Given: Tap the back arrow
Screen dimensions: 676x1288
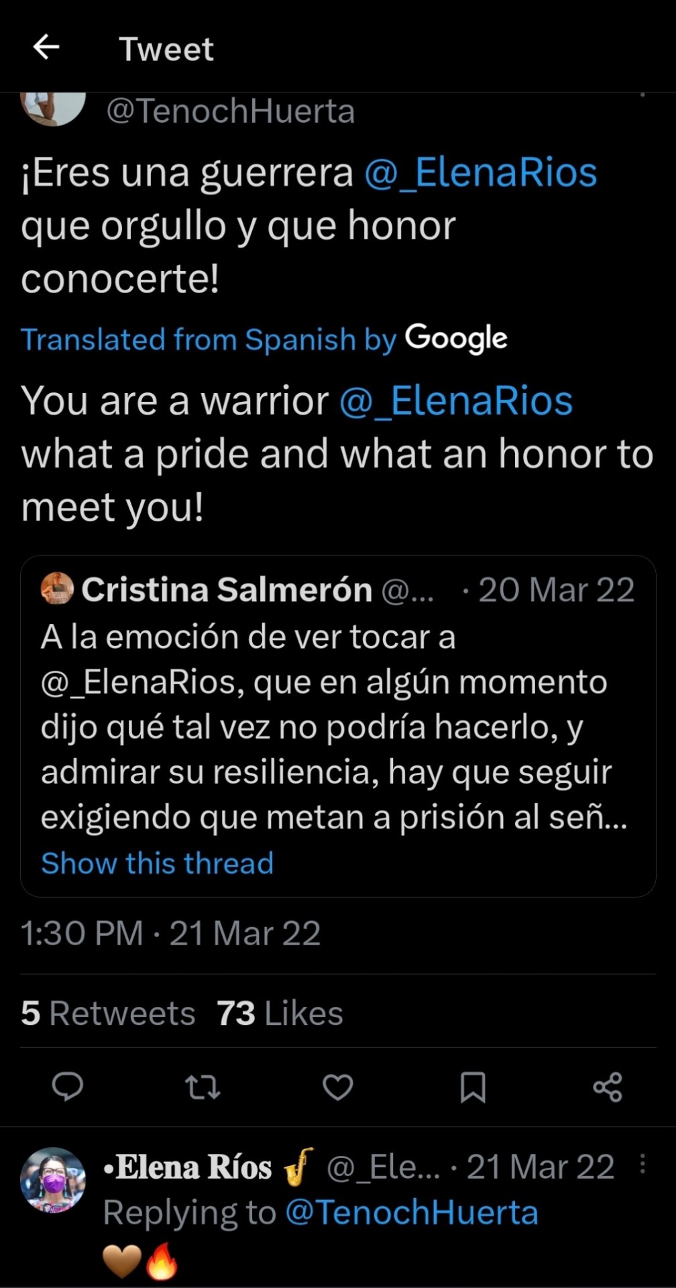Looking at the screenshot, I should pyautogui.click(x=46, y=48).
